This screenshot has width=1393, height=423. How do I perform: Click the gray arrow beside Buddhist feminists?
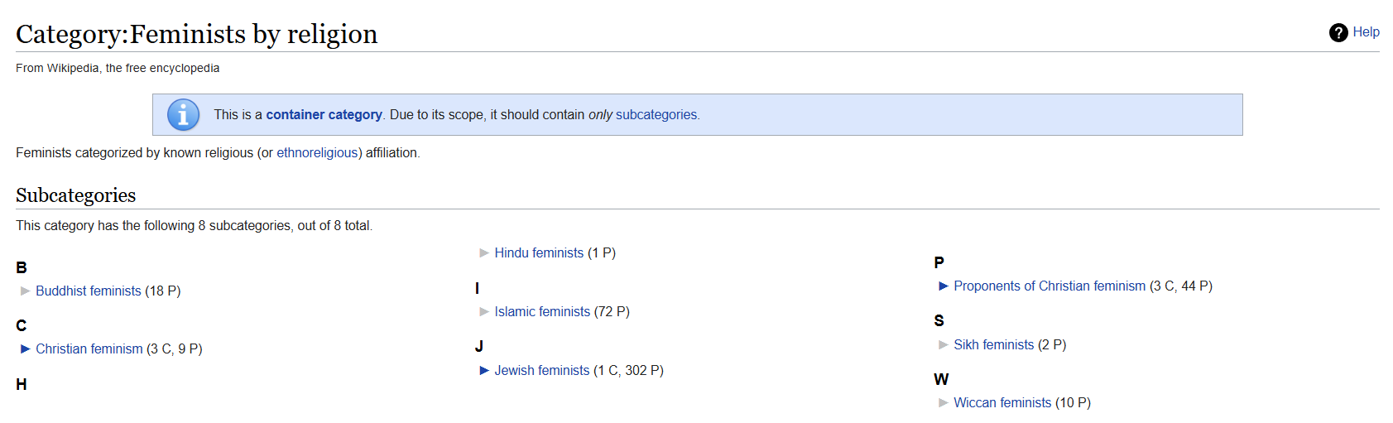click(26, 291)
